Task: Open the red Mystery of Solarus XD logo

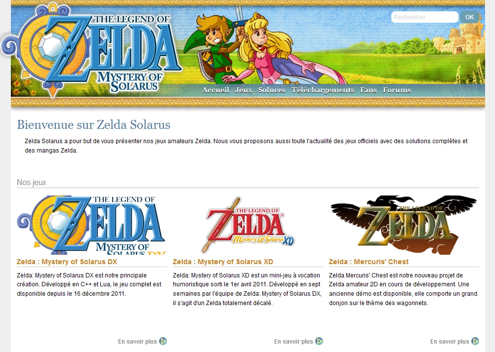Action: (x=248, y=225)
